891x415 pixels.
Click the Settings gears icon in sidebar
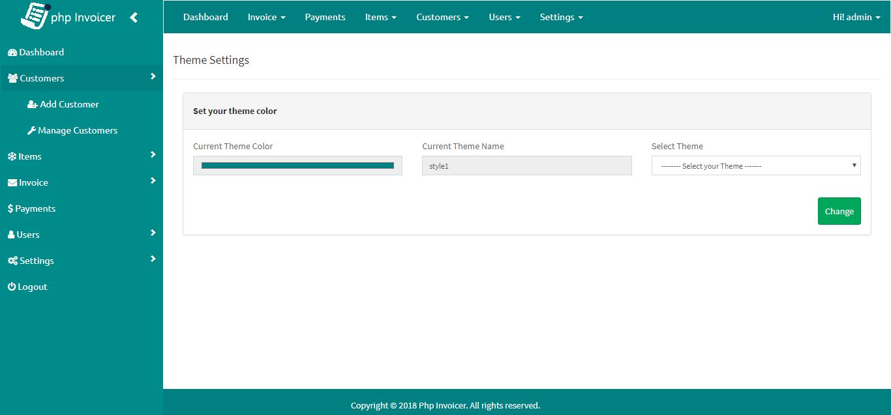[x=12, y=261]
